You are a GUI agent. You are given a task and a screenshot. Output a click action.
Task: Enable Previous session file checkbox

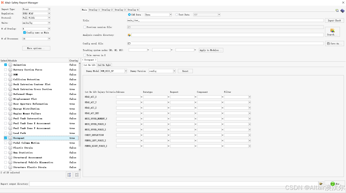click(x=85, y=27)
